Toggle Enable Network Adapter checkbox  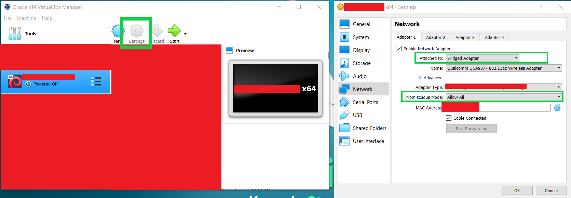(399, 49)
